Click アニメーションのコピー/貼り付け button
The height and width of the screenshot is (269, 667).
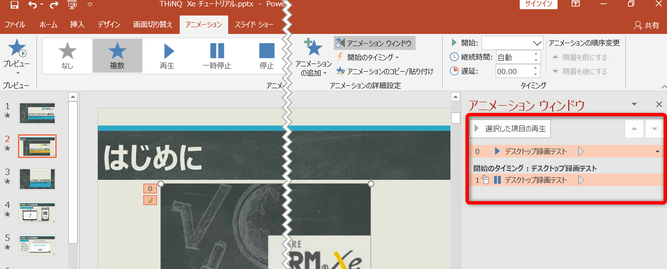[385, 72]
